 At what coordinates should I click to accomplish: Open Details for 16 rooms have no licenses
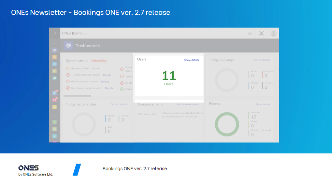coord(107,75)
